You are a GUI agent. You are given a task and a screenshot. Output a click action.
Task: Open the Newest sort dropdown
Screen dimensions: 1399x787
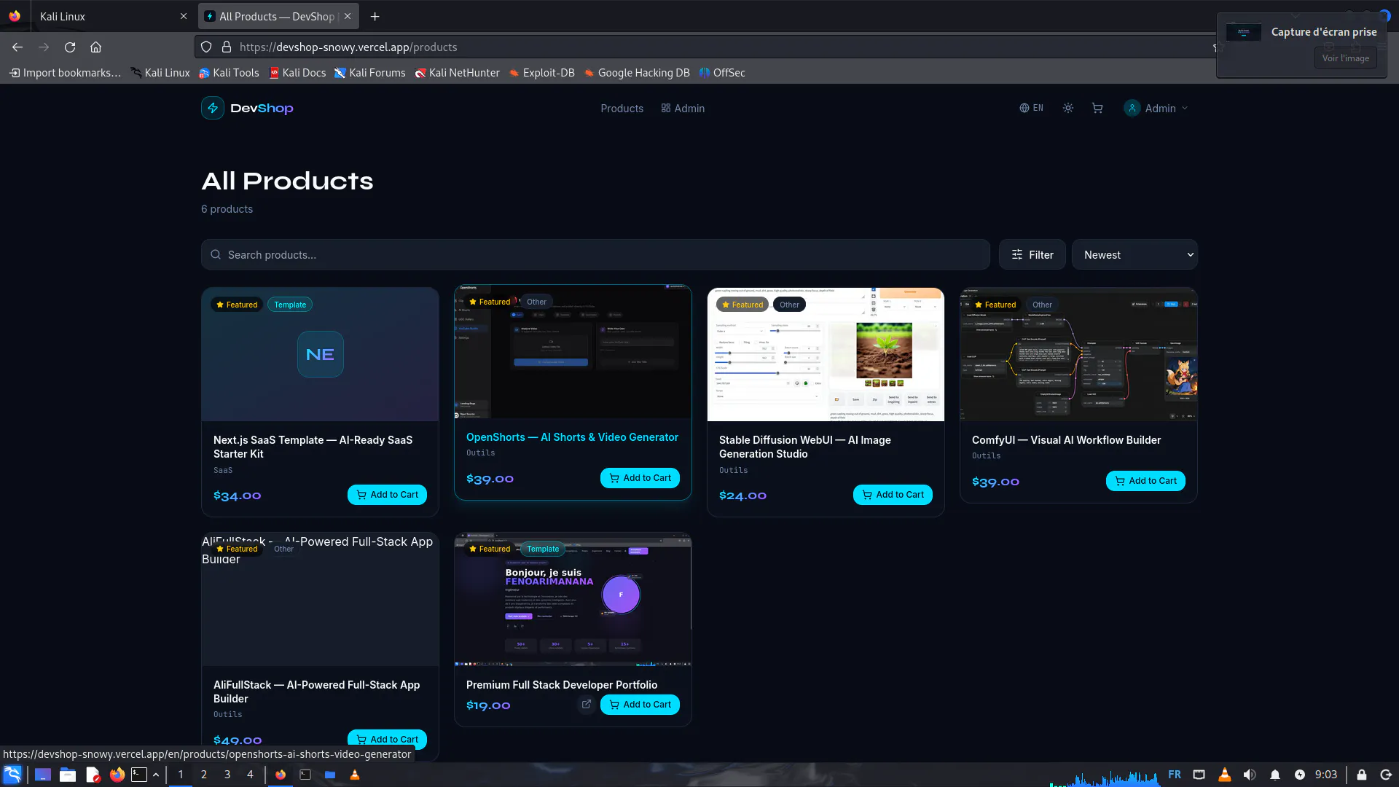(x=1135, y=255)
